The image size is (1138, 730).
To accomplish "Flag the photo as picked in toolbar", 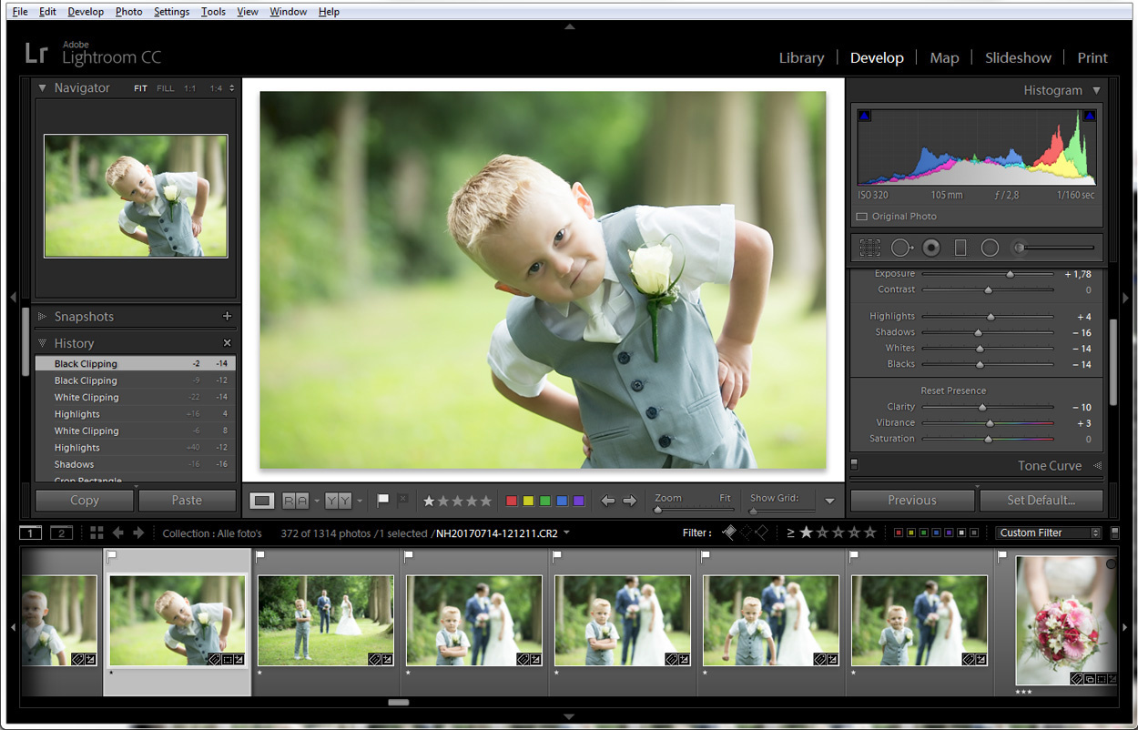I will click(x=383, y=501).
